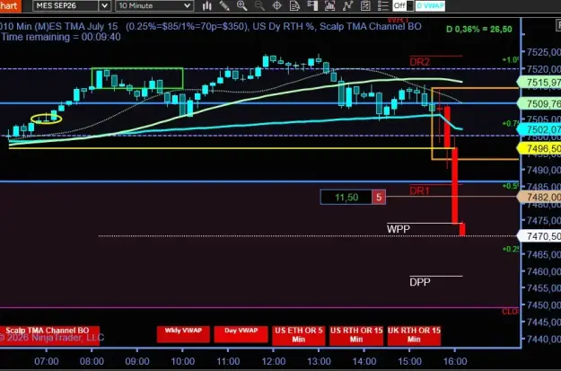Activate the zoom in magnifier

(241, 5)
